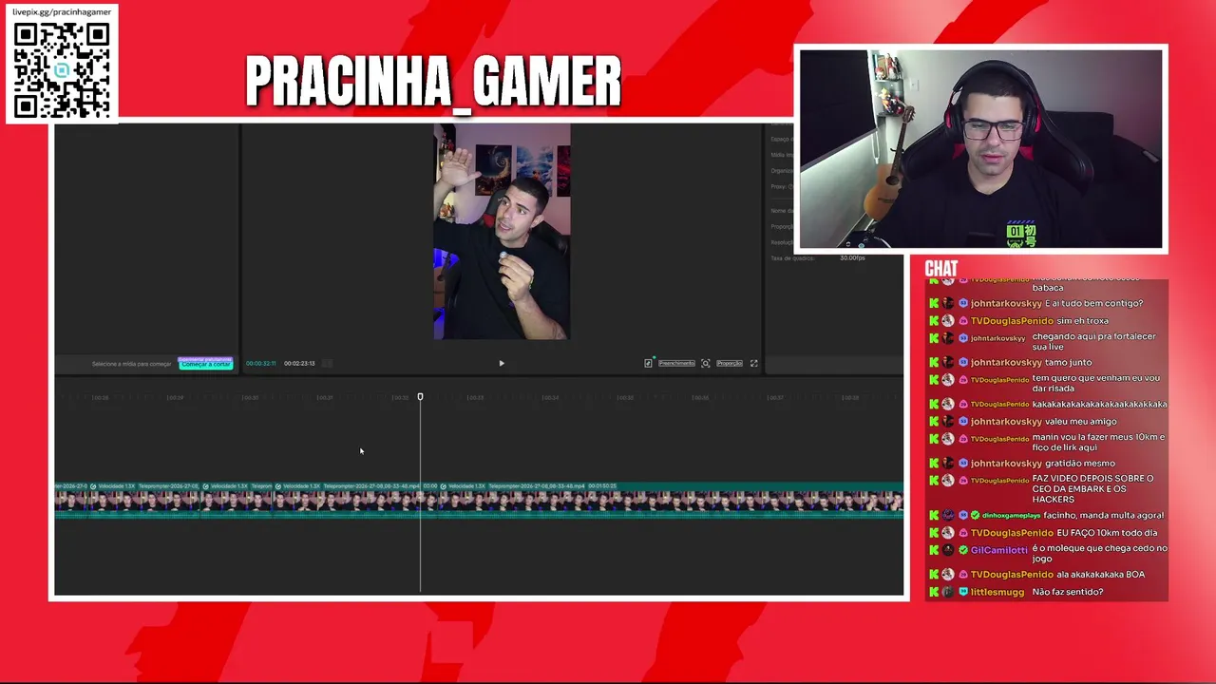Click the livepix QR code

point(62,69)
